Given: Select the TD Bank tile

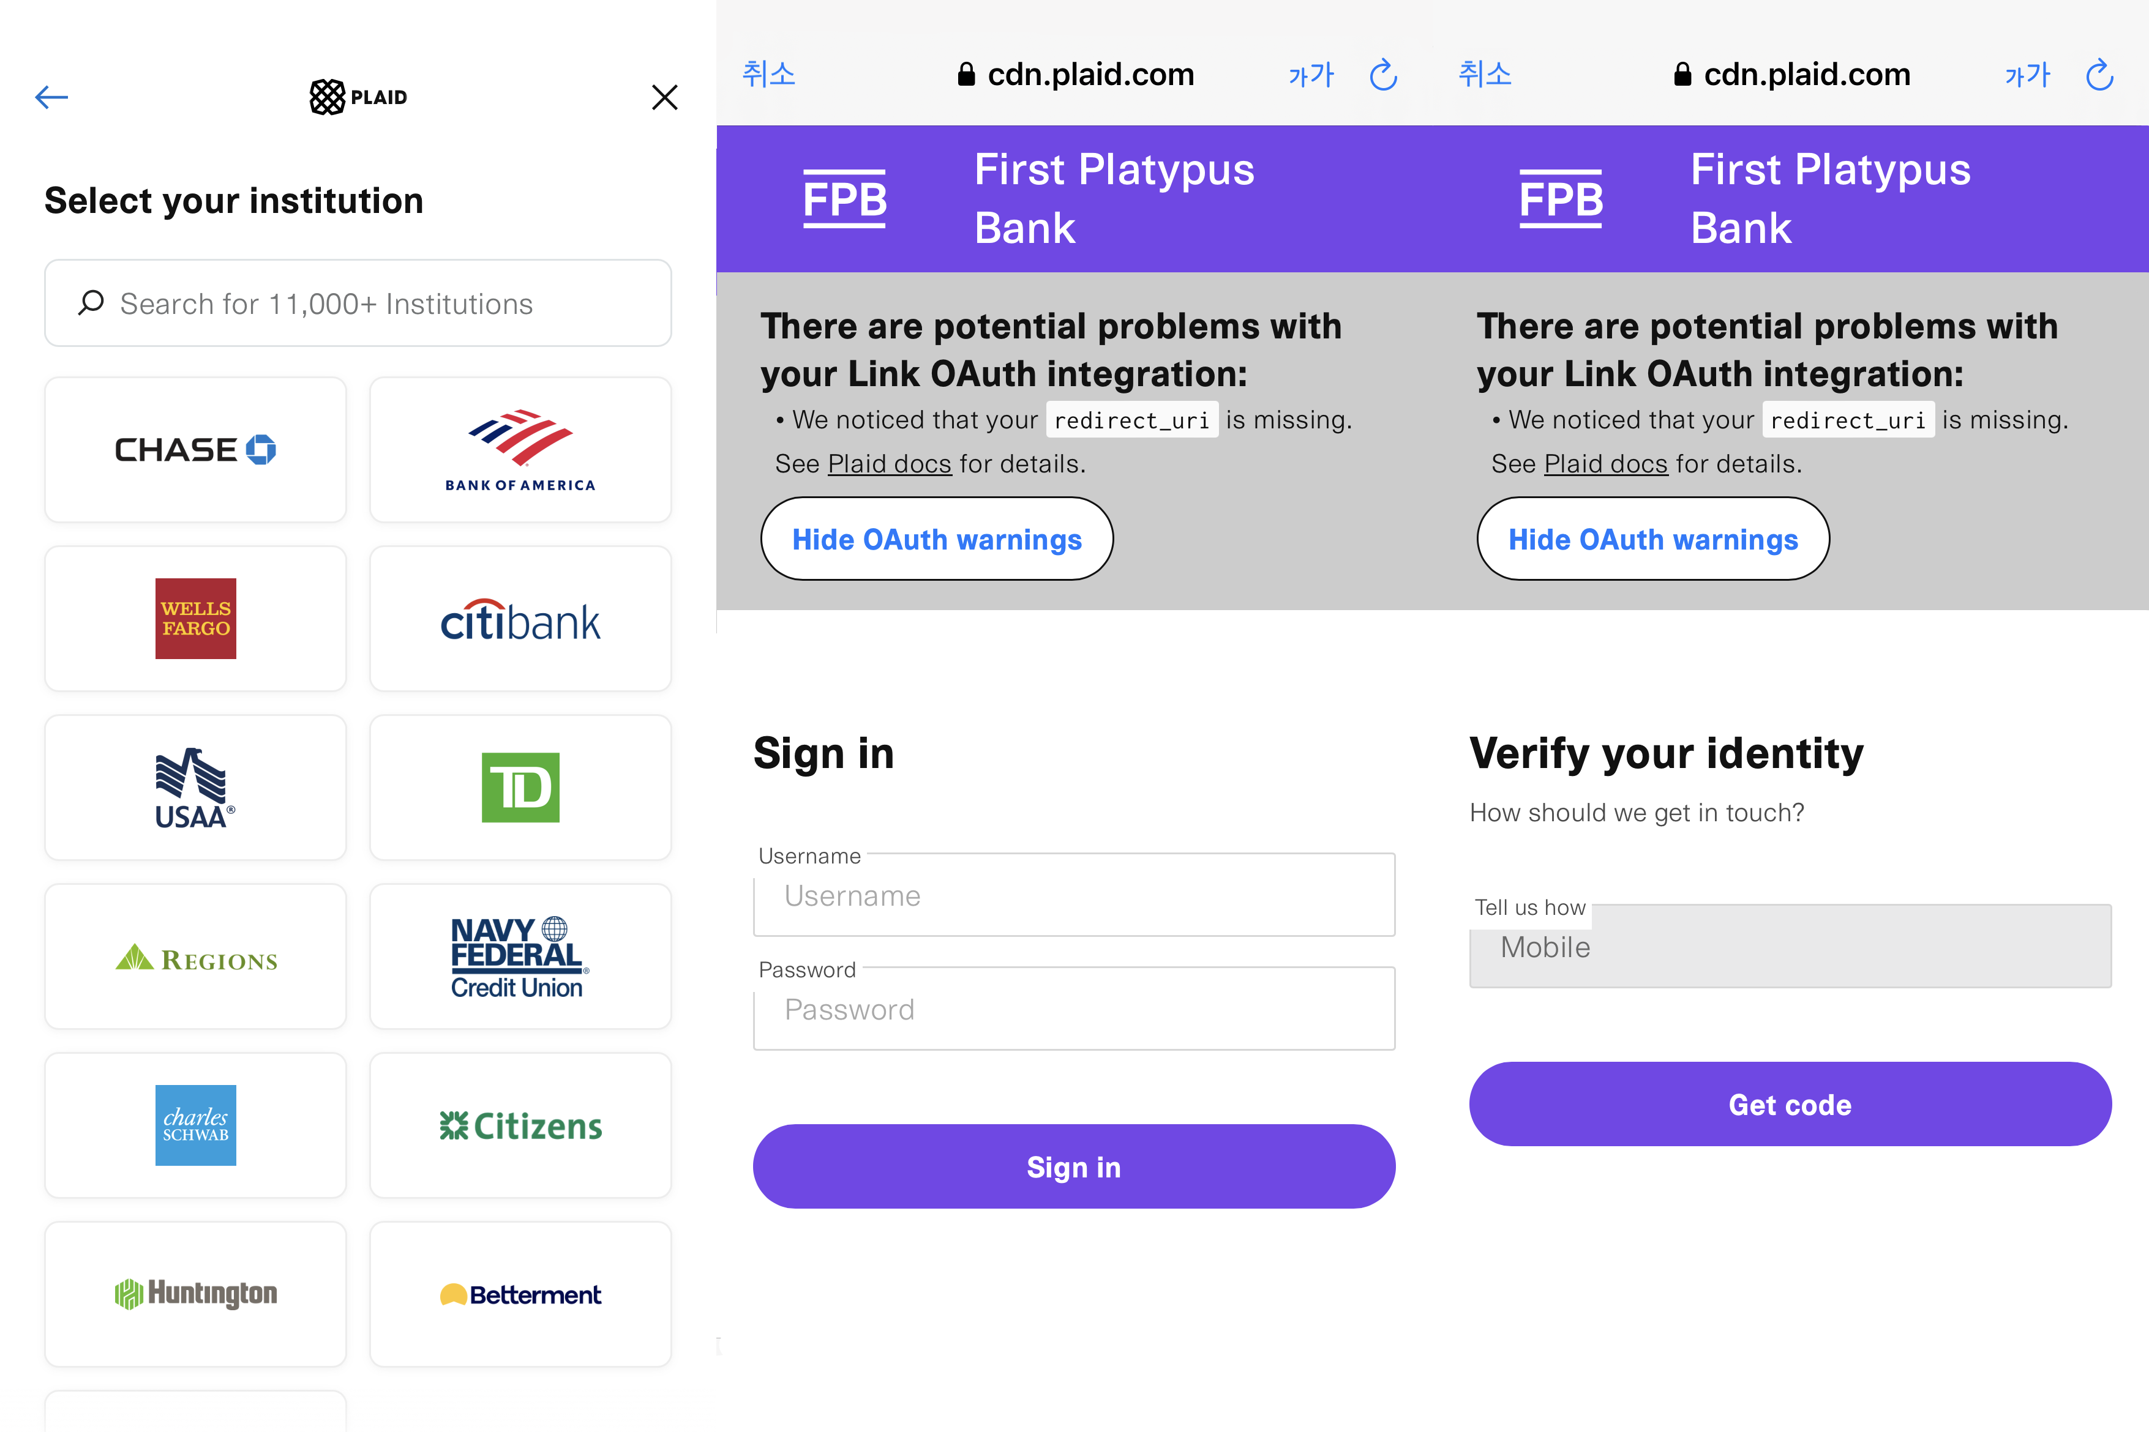Looking at the screenshot, I should [520, 787].
